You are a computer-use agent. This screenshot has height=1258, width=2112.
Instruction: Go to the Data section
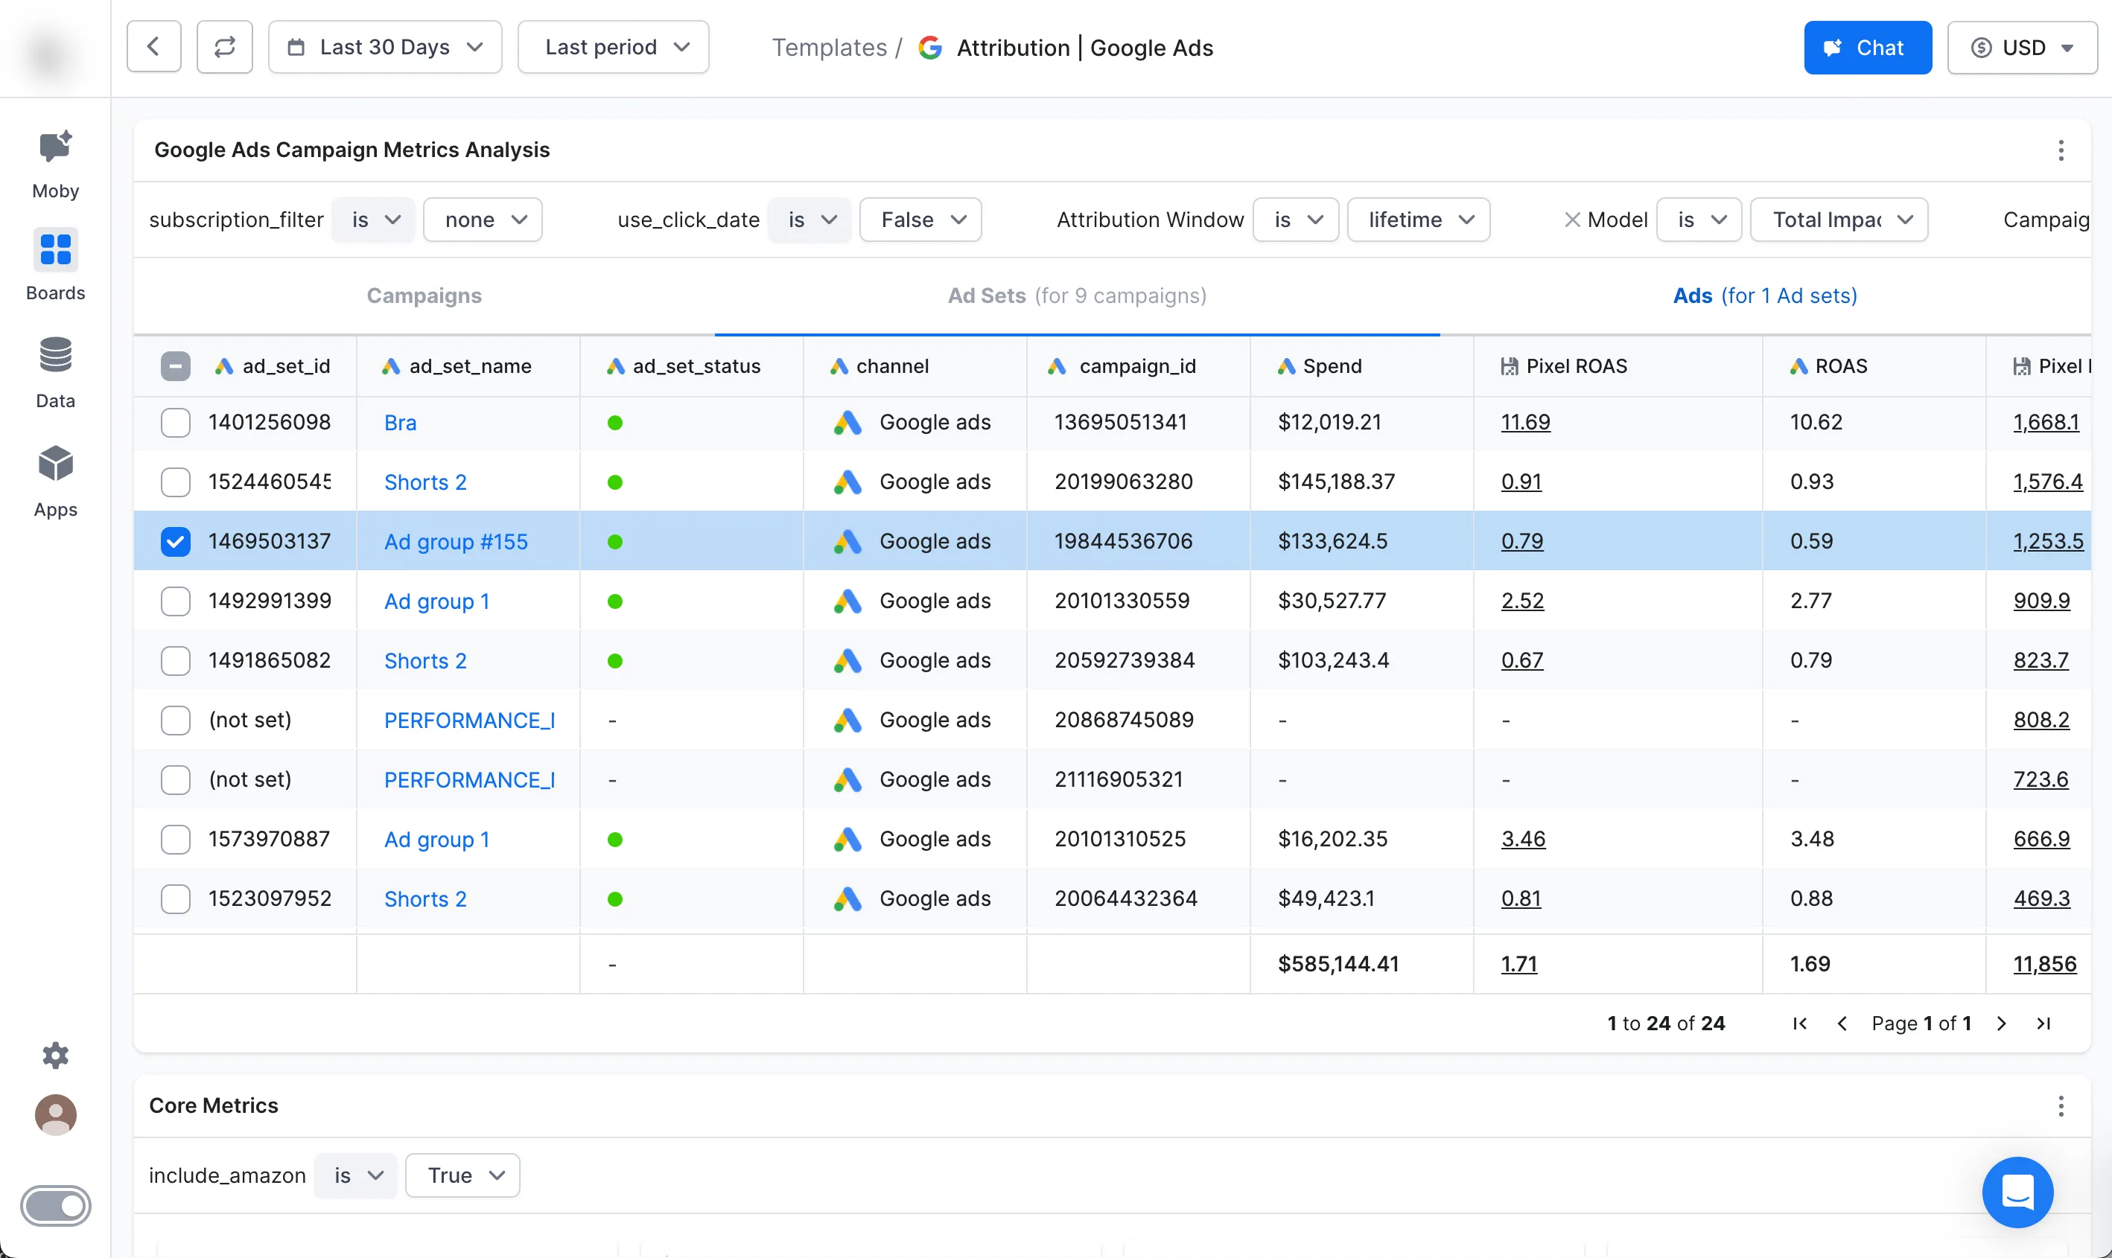pos(55,371)
